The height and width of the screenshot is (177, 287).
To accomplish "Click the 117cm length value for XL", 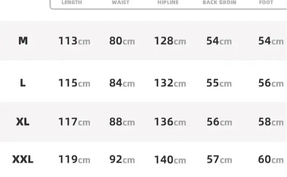I will click(74, 122).
